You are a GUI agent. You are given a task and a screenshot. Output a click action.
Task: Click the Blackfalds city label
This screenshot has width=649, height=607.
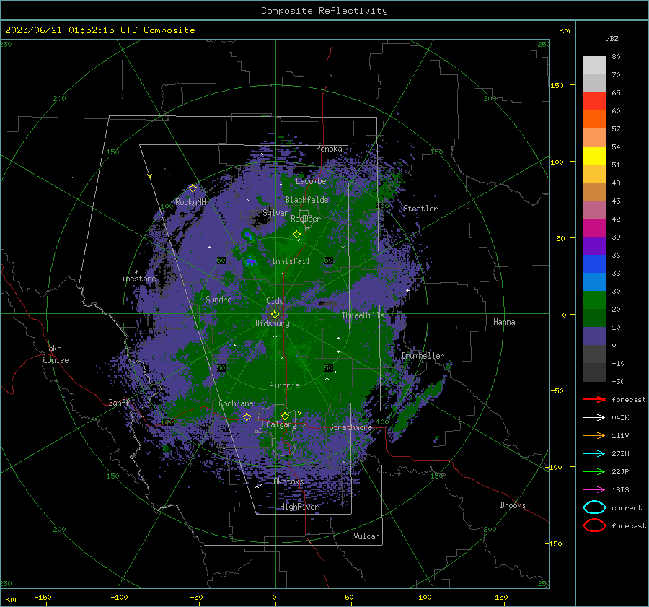click(x=306, y=200)
